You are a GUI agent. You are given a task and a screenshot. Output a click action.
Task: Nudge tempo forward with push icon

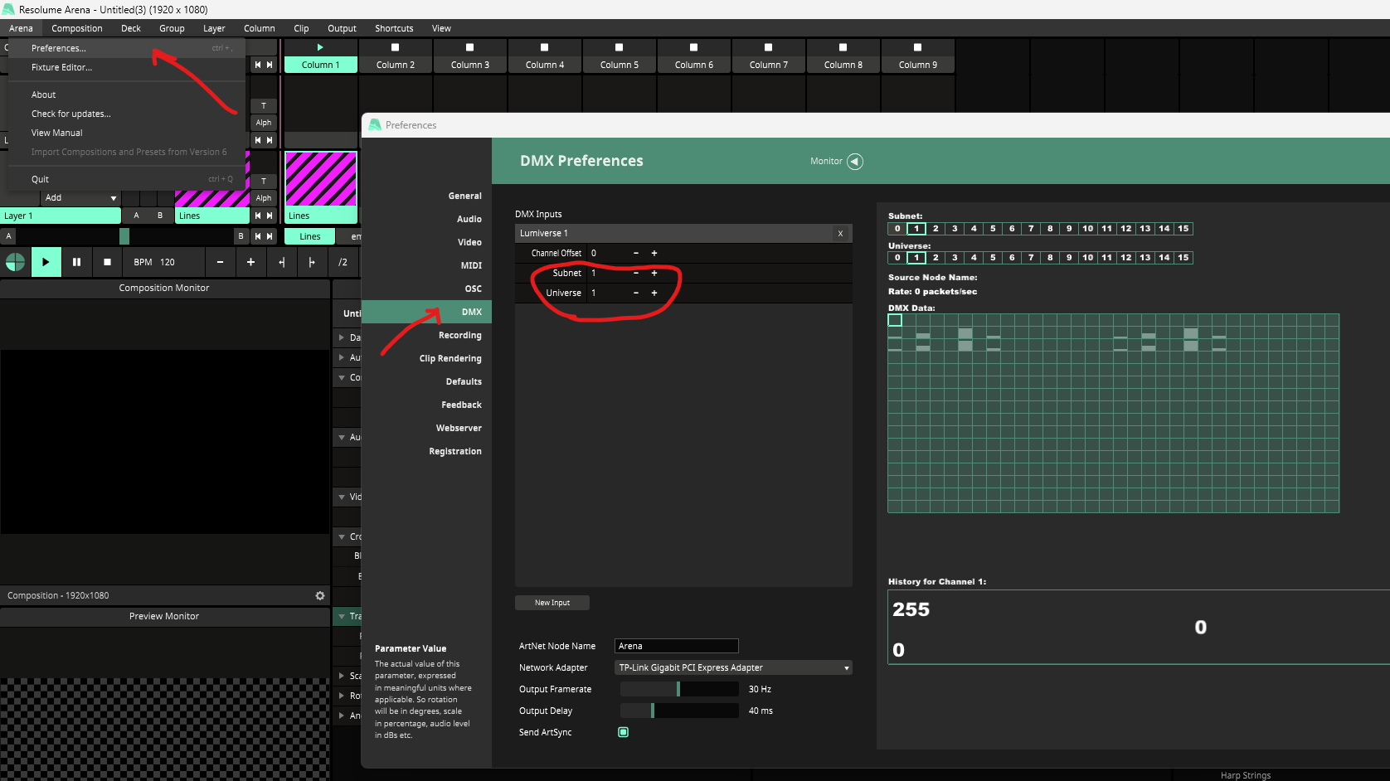pyautogui.click(x=312, y=262)
